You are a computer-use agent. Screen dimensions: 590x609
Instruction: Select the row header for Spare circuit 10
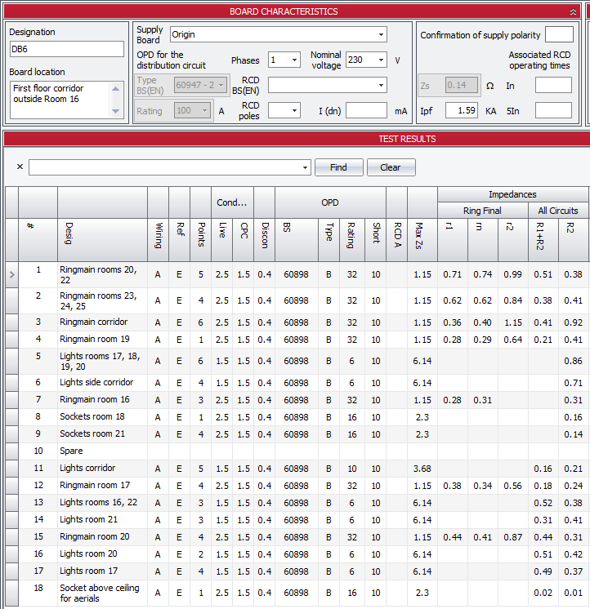pos(11,451)
